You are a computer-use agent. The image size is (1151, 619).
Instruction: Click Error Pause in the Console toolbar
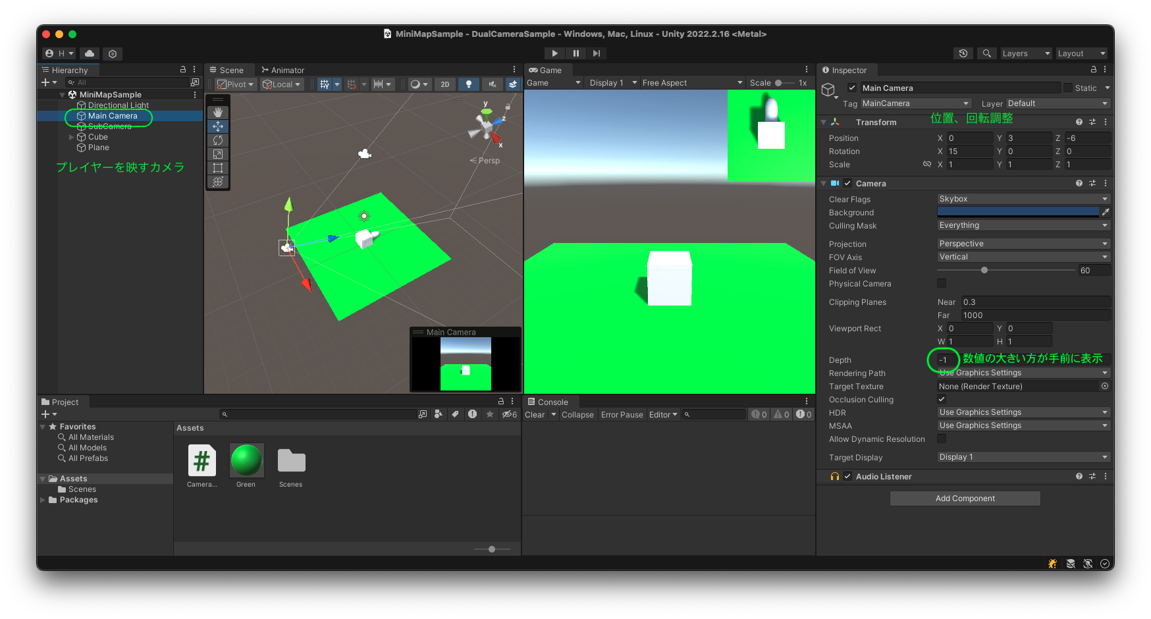[622, 414]
